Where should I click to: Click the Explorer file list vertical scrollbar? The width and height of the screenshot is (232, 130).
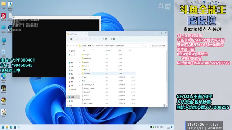[x=167, y=66]
